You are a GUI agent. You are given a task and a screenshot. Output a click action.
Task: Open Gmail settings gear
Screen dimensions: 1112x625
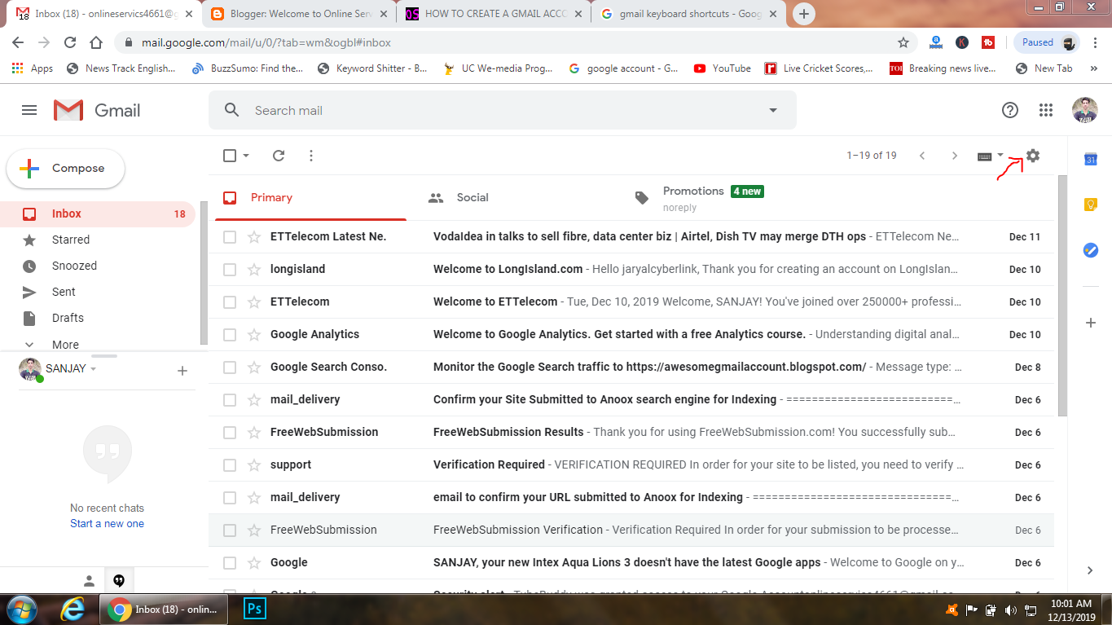click(x=1032, y=155)
